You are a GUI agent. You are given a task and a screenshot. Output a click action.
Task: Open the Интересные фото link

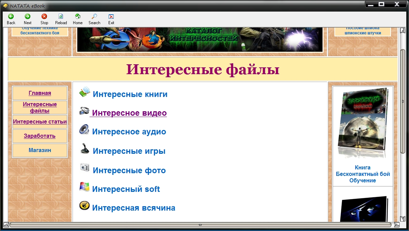coord(129,170)
